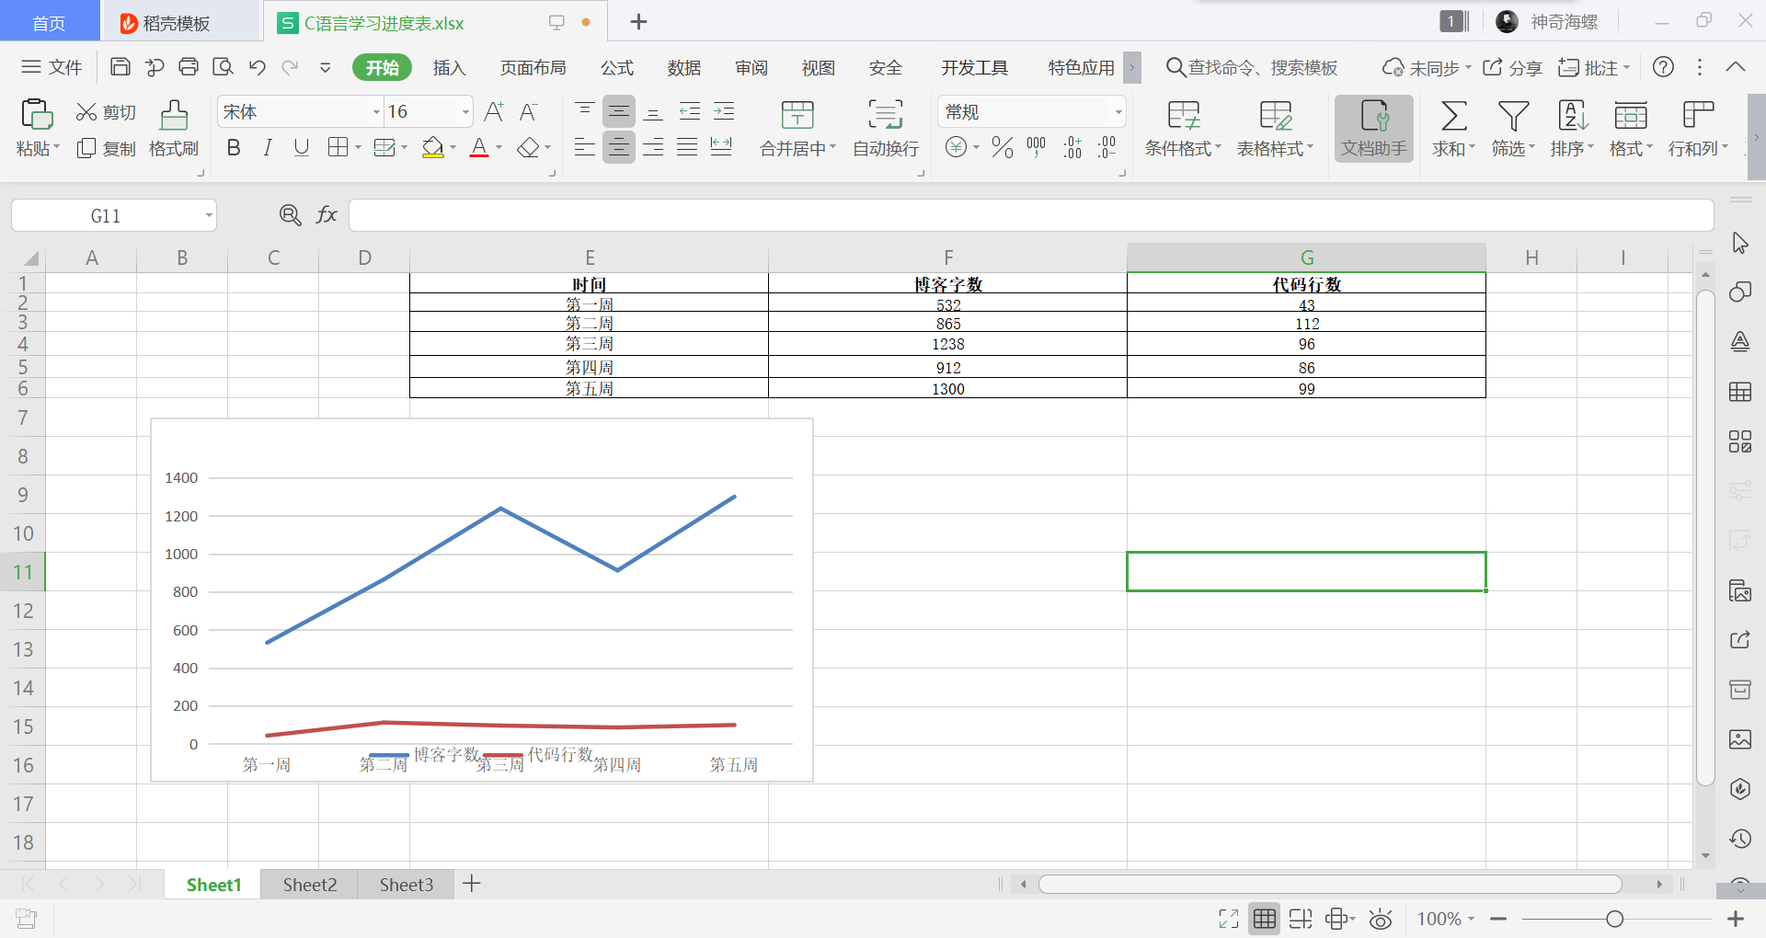Toggle horizontal center alignment
The image size is (1766, 938).
[x=619, y=147]
